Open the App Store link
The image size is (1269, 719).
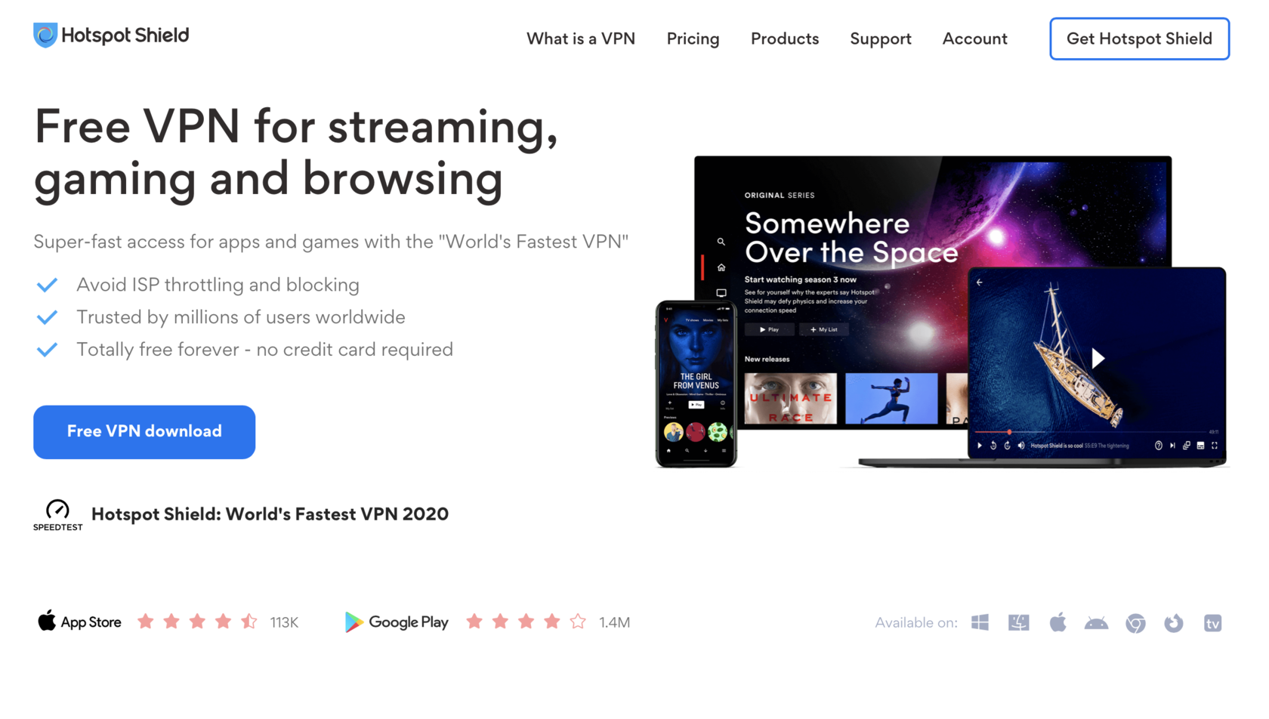[79, 621]
